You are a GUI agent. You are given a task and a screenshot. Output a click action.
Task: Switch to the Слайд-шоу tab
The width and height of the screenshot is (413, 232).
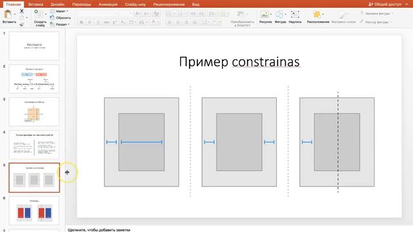pyautogui.click(x=135, y=5)
